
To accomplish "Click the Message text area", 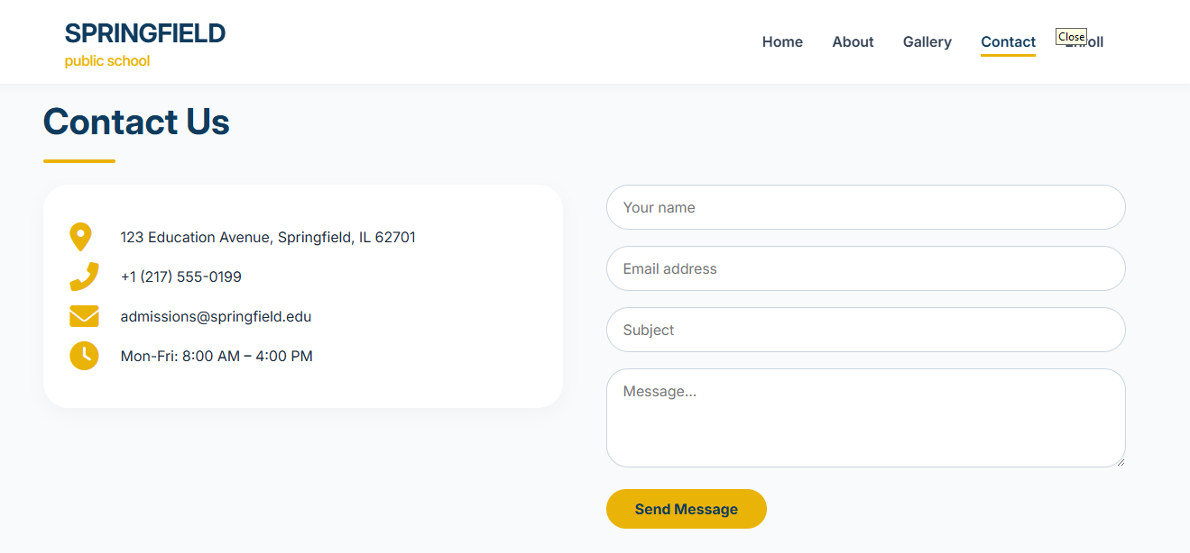I will (x=865, y=417).
